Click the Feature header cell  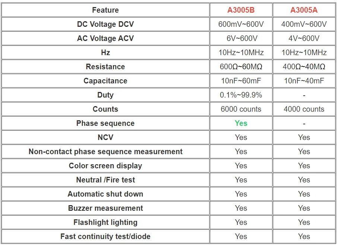point(105,10)
